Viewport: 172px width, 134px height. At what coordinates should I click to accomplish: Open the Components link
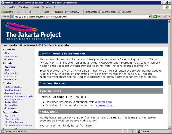coord(12,119)
